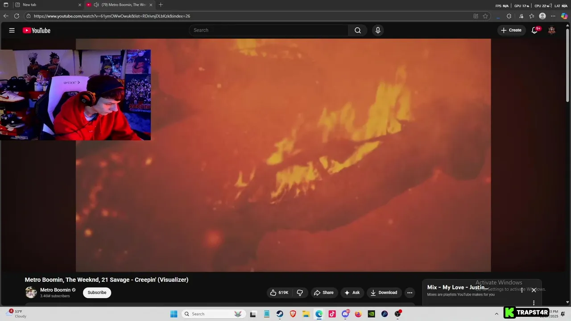Go back with browser back arrow
Viewport: 571px width, 321px height.
(x=6, y=16)
